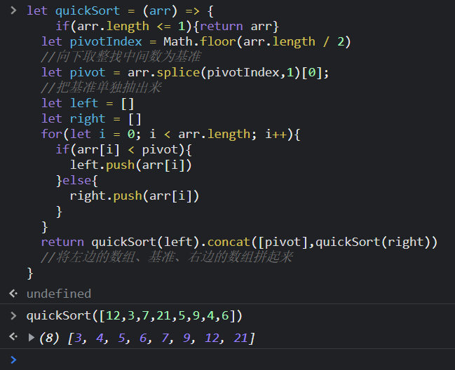This screenshot has height=370, width=455.
Task: Click the concat method in return statement
Action: [x=229, y=242]
